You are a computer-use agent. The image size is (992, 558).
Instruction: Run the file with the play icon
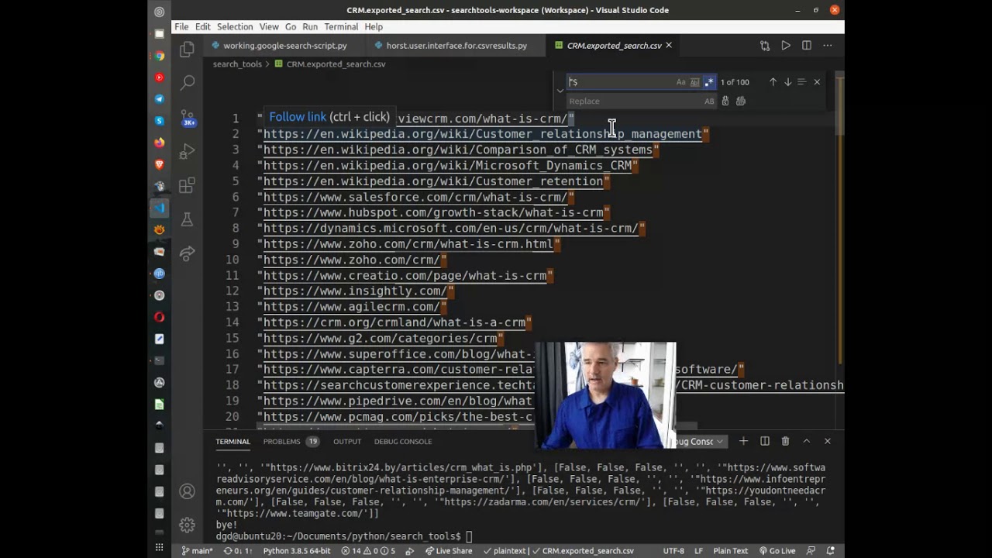(786, 46)
